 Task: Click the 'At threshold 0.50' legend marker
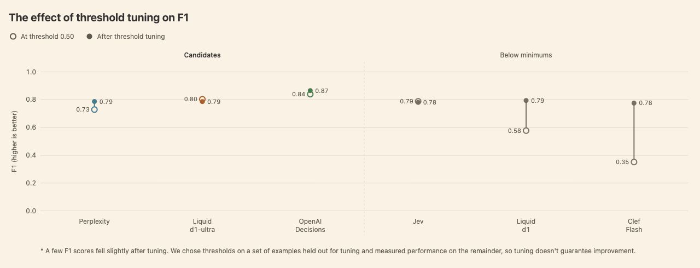click(13, 37)
